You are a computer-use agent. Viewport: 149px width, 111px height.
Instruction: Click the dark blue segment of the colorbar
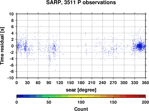pyautogui.click(x=20, y=96)
